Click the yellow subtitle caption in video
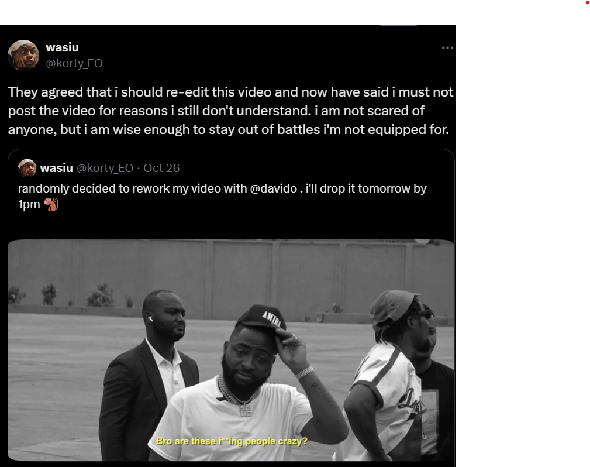The width and height of the screenshot is (590, 467). tap(232, 441)
